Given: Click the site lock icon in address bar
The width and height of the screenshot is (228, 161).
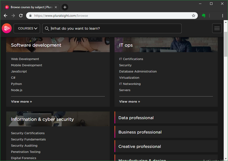Looking at the screenshot, I should click(30, 16).
